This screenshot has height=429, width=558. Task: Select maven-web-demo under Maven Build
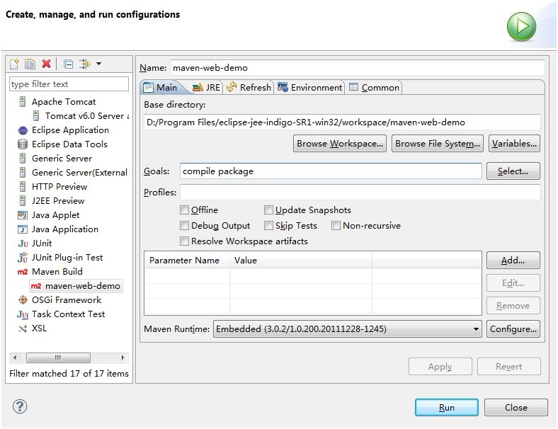(x=83, y=286)
